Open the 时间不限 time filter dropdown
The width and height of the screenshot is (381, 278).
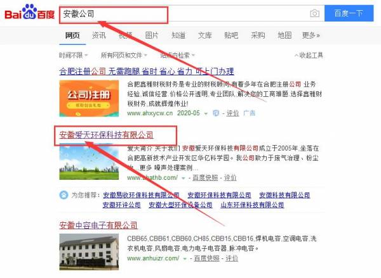click(x=73, y=56)
